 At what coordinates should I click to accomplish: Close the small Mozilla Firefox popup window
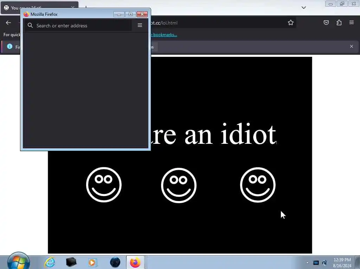(142, 14)
